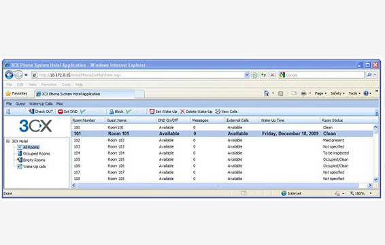Image resolution: width=385 pixels, height=245 pixels.
Task: Click the vertical scrollbar down arrow
Action: click(x=375, y=180)
